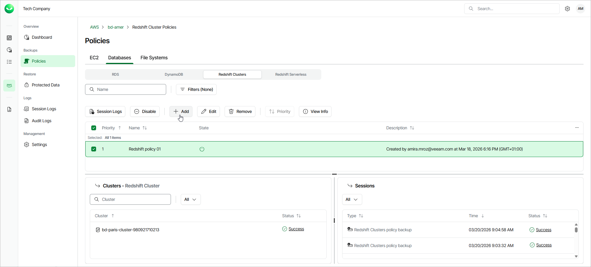Click the power state icon for Redshift policy 01
Viewport: 591px width, 267px height.
click(202, 149)
